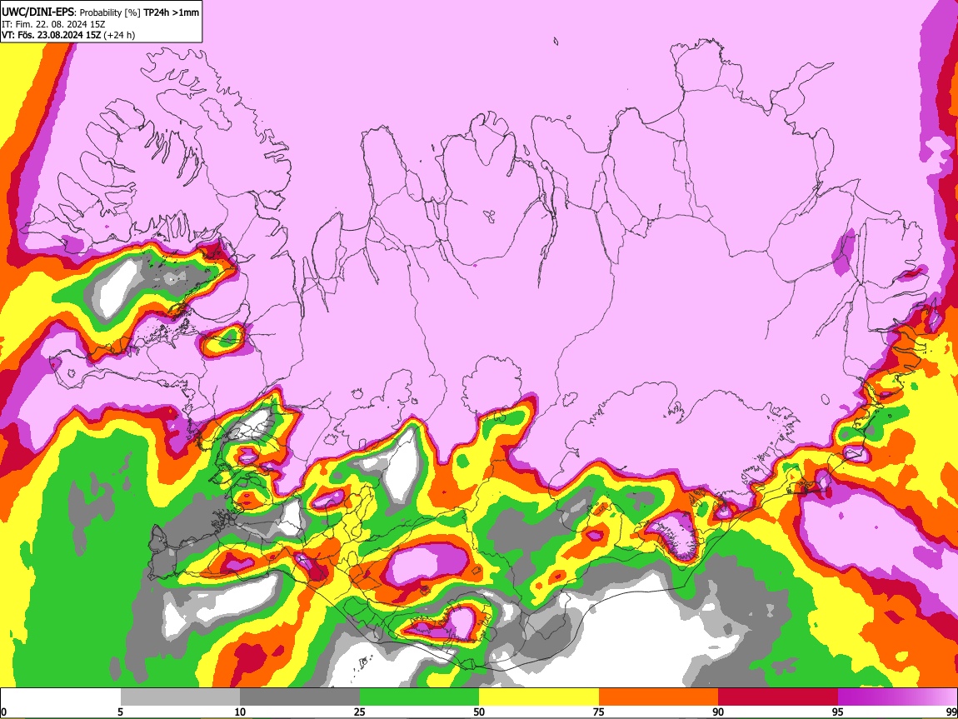The image size is (958, 719).
Task: Click legend tick label '95'
Action: [838, 712]
